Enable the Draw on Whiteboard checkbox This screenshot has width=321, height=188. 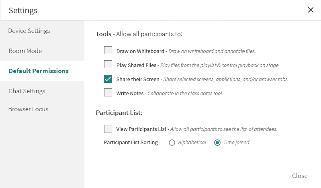(108, 51)
